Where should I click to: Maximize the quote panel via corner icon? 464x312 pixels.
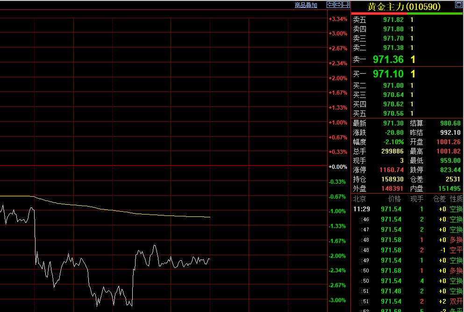[458, 5]
